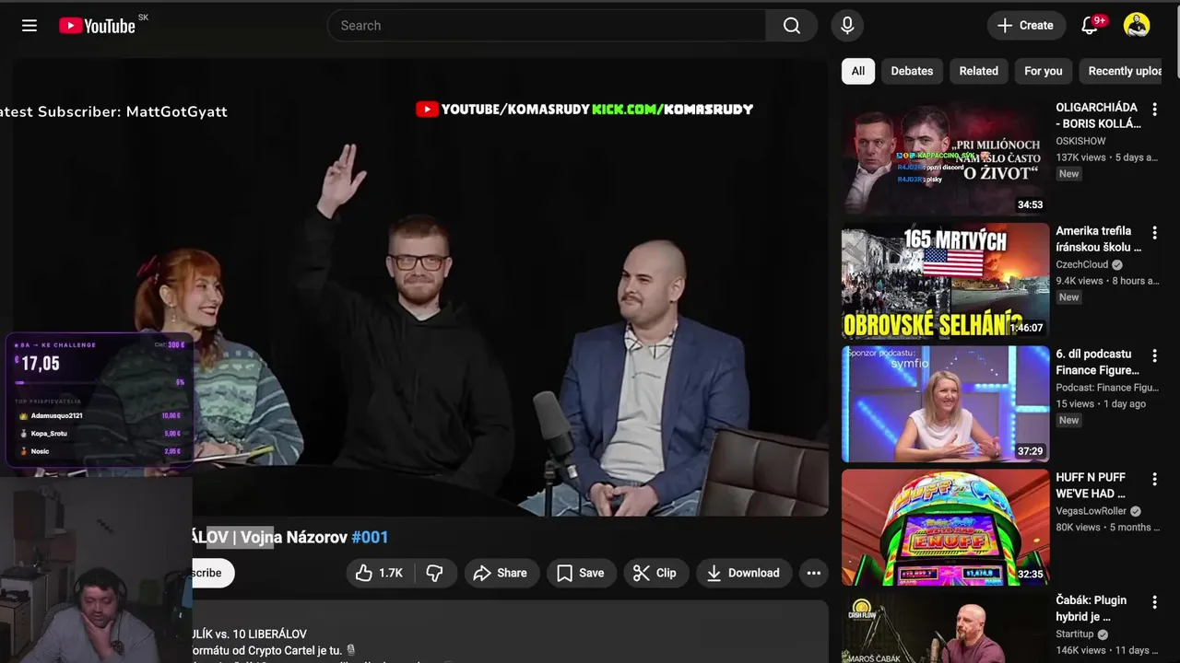Screen dimensions: 1180x663
Task: Click the '146K views' text
Action: coord(1080,650)
